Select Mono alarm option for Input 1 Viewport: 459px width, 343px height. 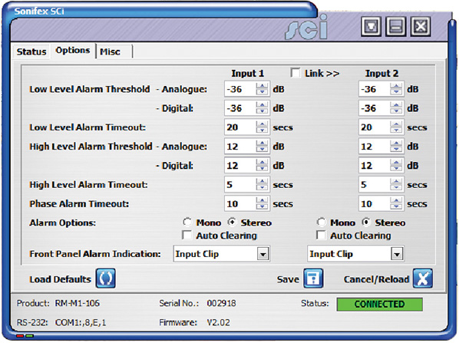coord(187,222)
